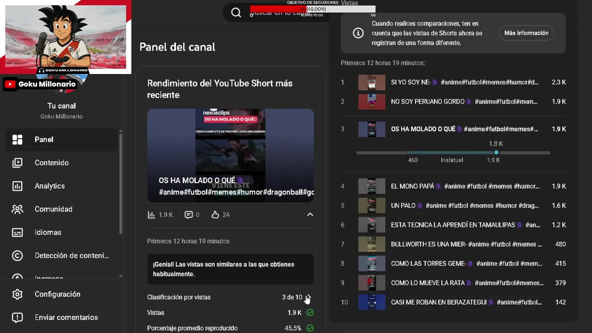Click the search magnifier icon
This screenshot has height=333, width=592.
[x=236, y=12]
